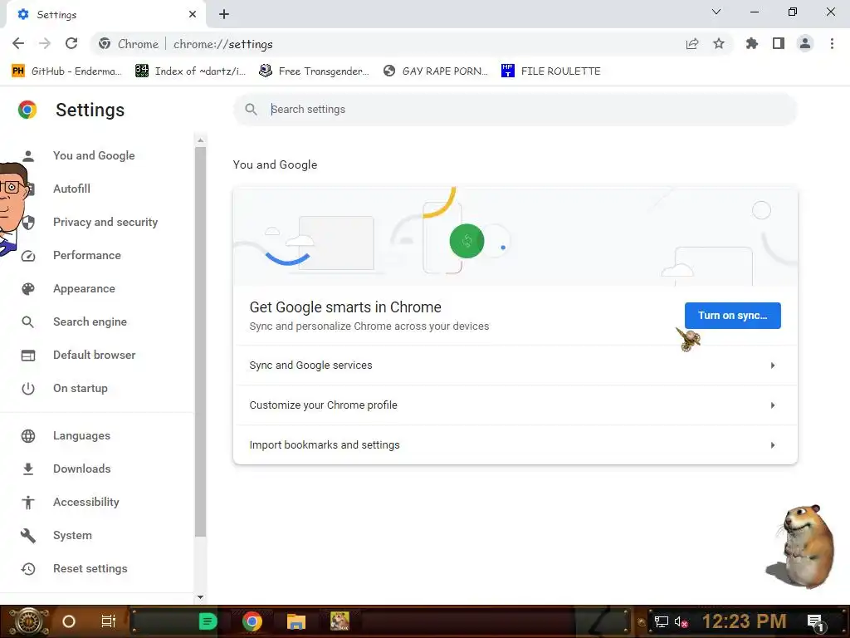The image size is (850, 638).
Task: Open the notification center icon
Action: [816, 622]
